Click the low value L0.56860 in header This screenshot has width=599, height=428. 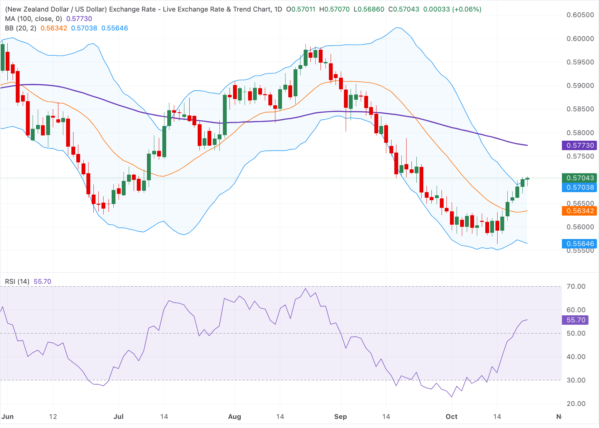point(369,9)
